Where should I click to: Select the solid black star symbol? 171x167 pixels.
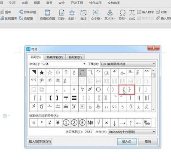click(x=42, y=72)
